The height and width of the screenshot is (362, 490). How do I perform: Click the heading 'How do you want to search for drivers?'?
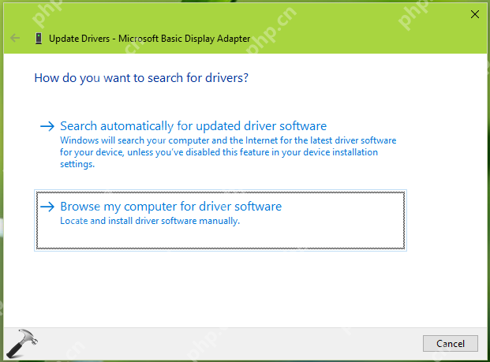(x=141, y=78)
